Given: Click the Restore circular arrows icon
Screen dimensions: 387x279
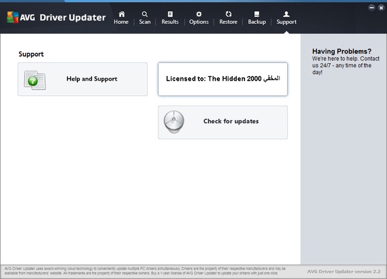Looking at the screenshot, I should click(x=228, y=14).
